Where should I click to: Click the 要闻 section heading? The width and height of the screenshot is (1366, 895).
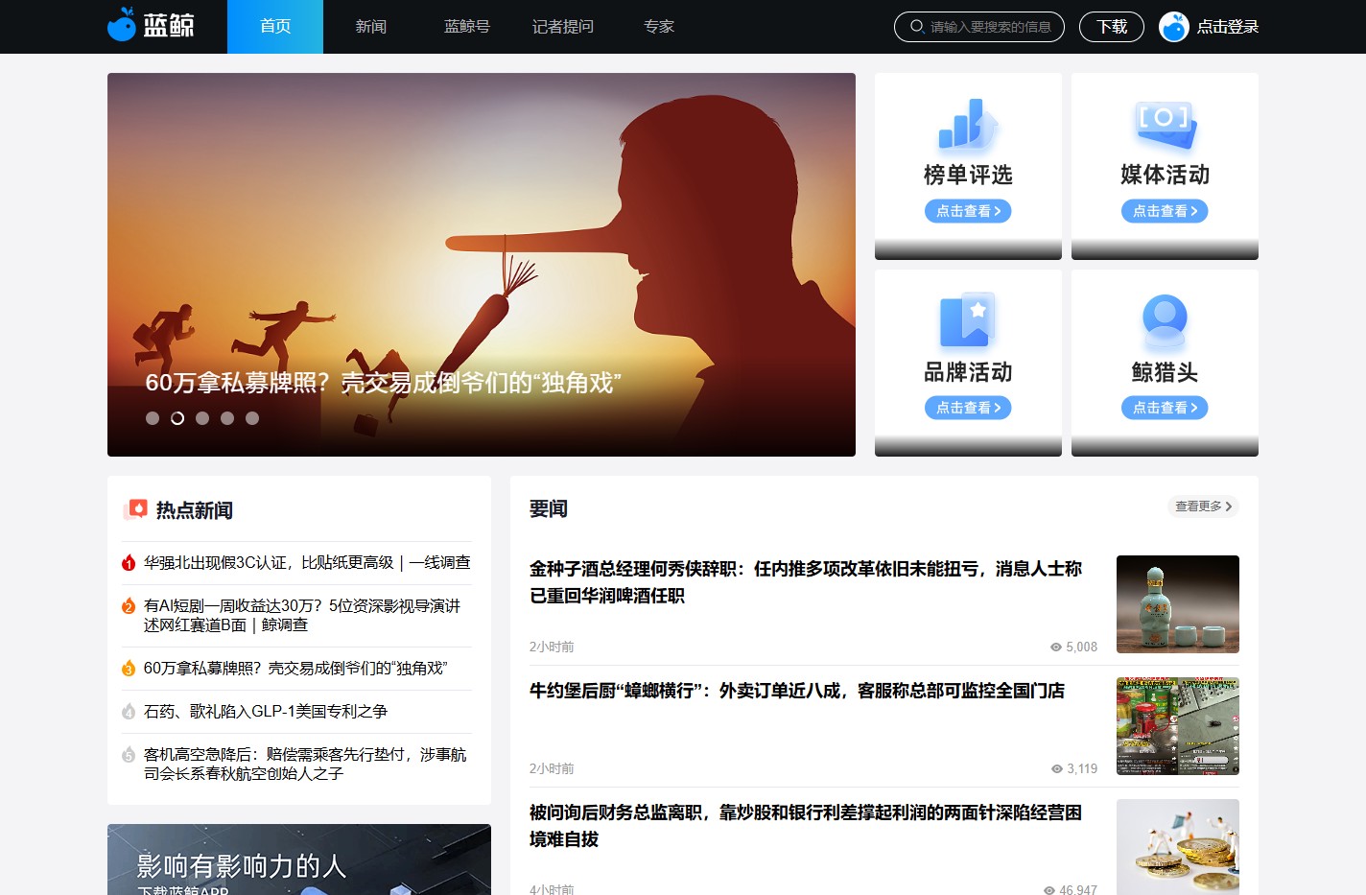point(549,508)
